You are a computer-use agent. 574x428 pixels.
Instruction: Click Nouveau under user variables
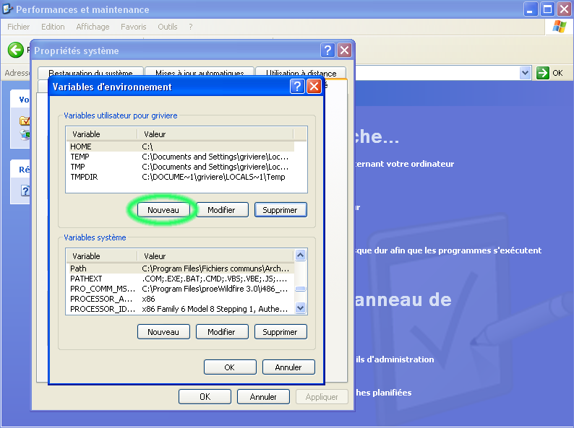click(x=163, y=209)
